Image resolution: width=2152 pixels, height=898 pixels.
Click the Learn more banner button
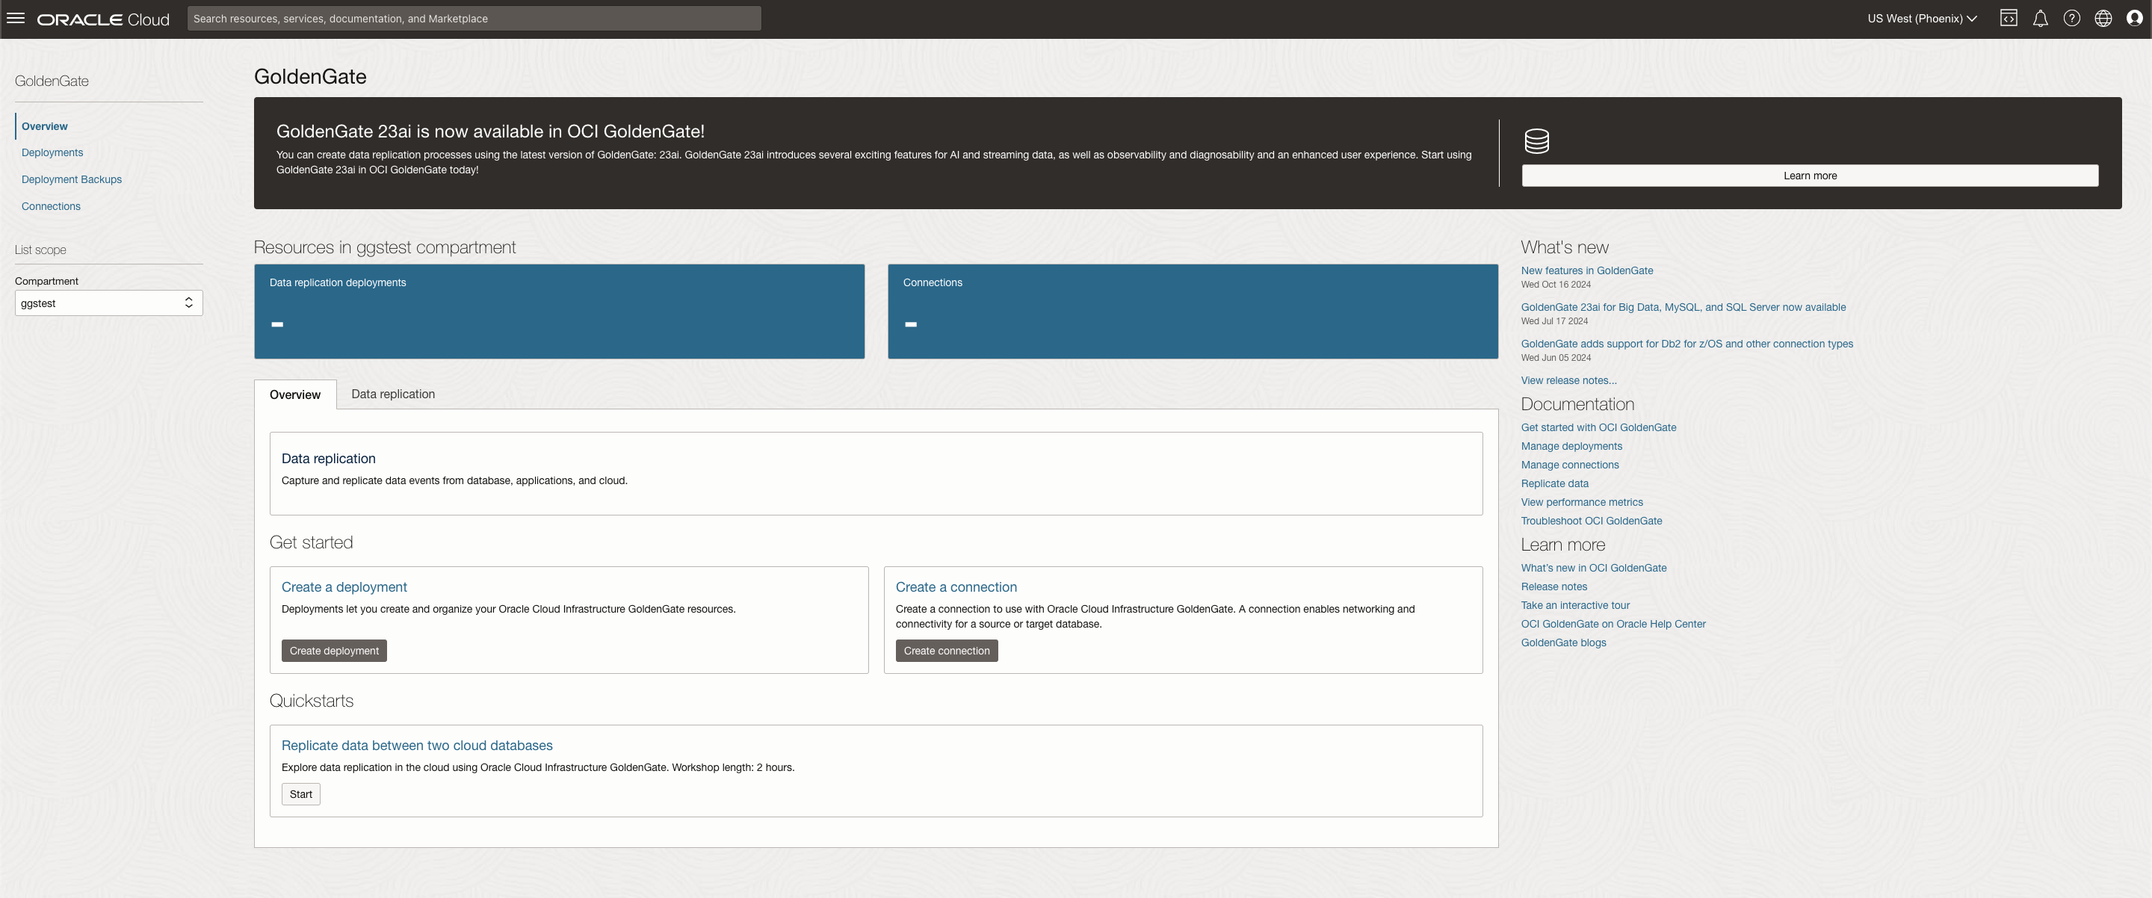(x=1810, y=176)
